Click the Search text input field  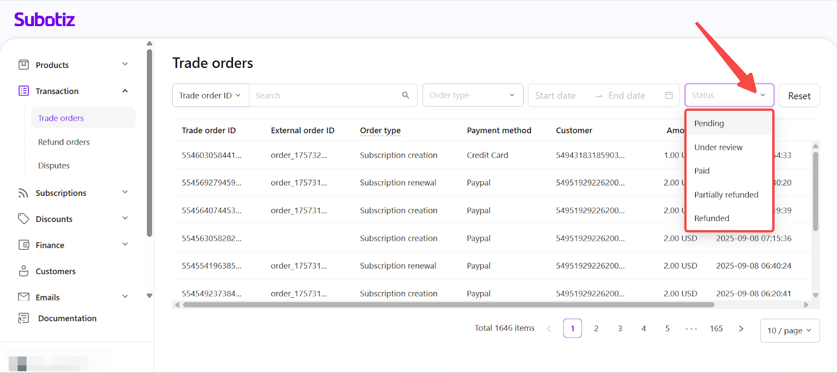tap(324, 96)
